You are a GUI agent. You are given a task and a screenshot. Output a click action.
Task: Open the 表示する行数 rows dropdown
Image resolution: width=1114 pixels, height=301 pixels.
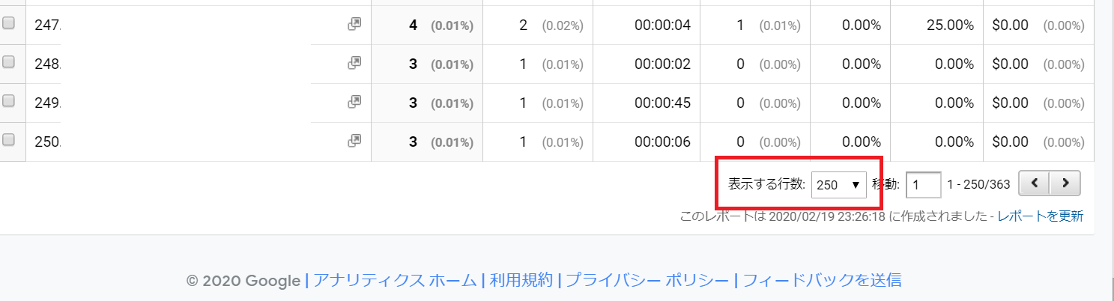(838, 184)
